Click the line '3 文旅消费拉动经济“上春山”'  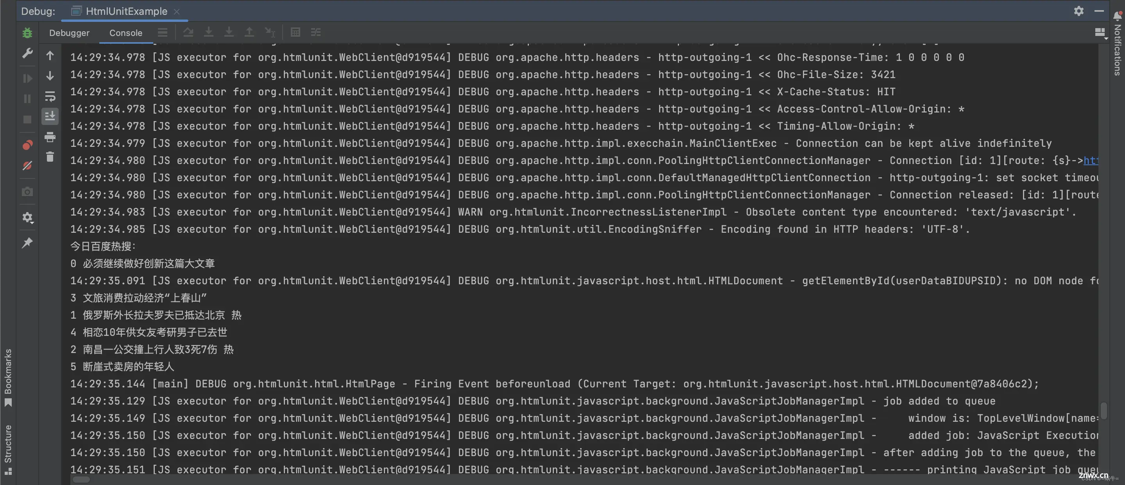(139, 298)
